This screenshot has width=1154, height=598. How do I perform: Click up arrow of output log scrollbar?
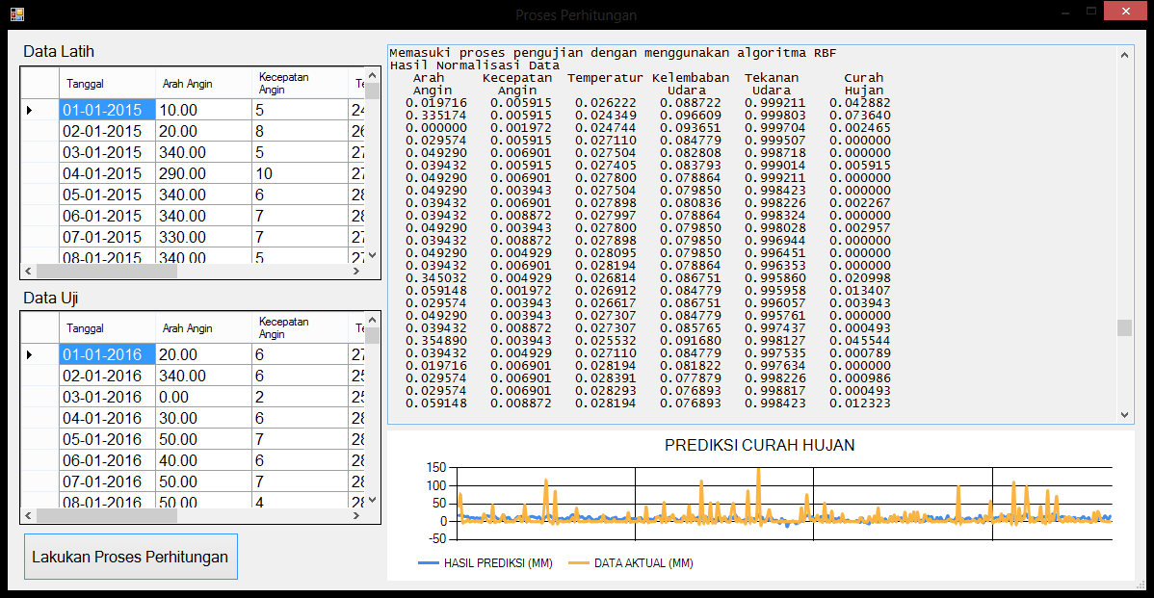[x=1124, y=55]
